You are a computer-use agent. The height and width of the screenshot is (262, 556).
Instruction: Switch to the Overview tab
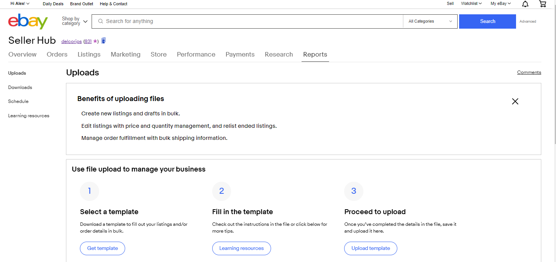click(22, 54)
